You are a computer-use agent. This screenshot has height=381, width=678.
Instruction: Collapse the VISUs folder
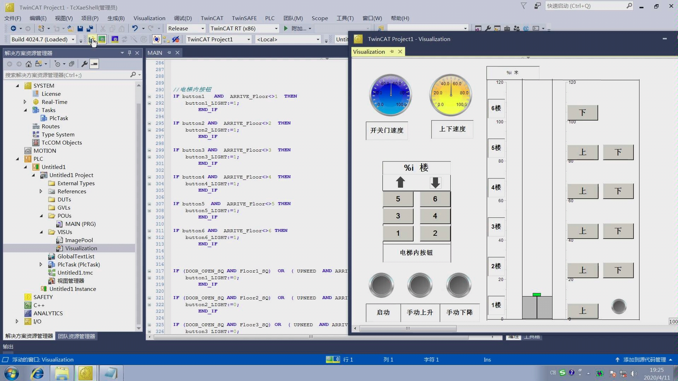pos(41,232)
